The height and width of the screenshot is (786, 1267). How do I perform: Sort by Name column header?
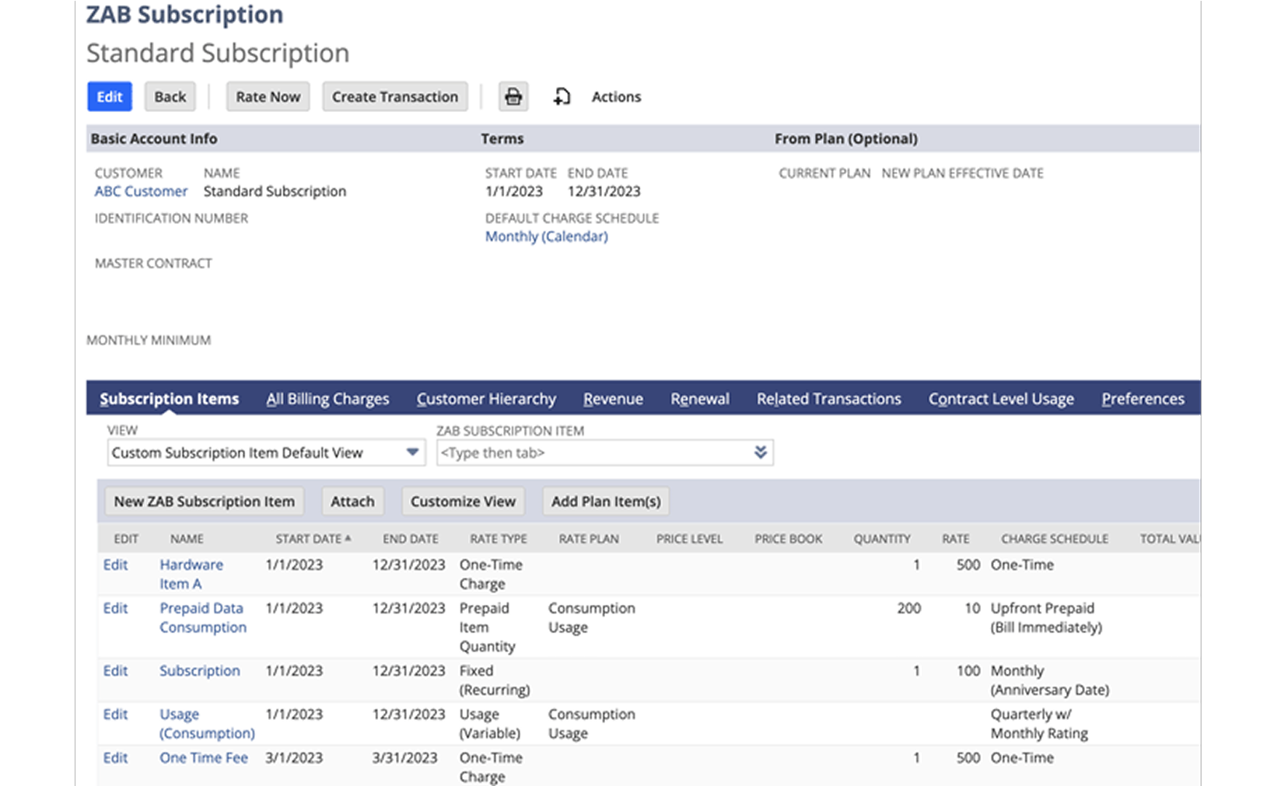tap(187, 539)
